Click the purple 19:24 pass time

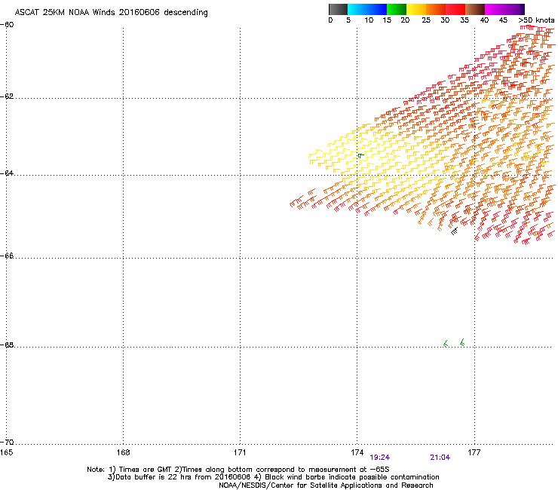click(380, 458)
